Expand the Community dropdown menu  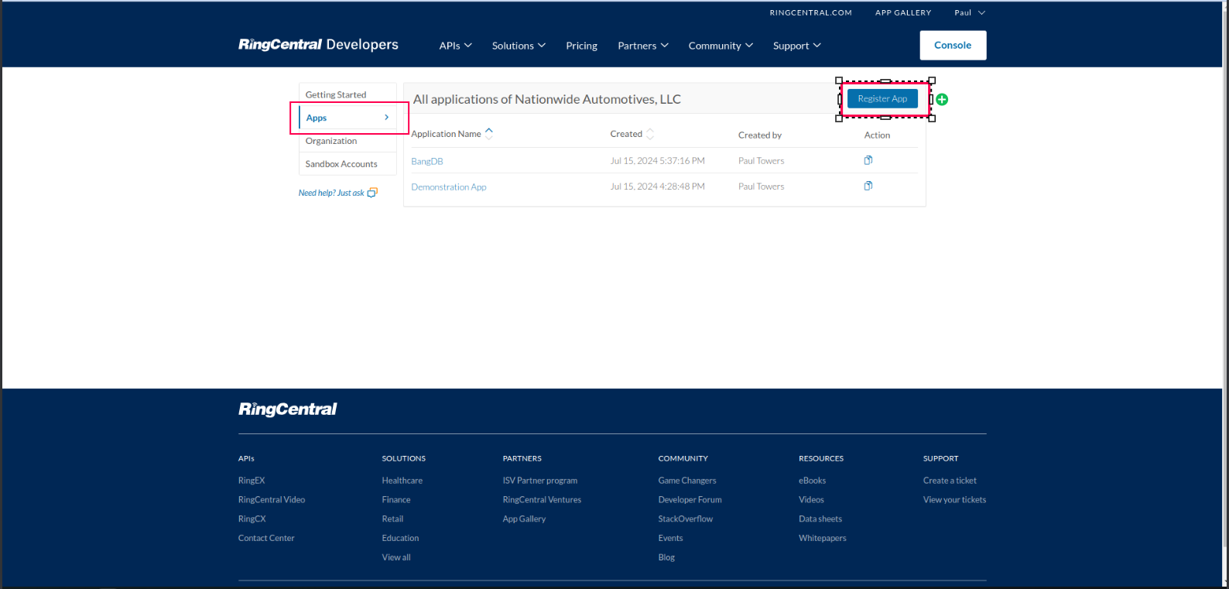[x=721, y=46]
